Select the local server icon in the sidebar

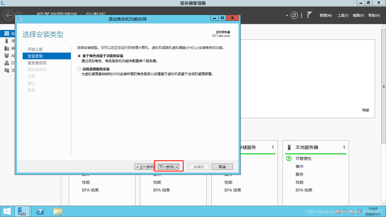coord(7,41)
